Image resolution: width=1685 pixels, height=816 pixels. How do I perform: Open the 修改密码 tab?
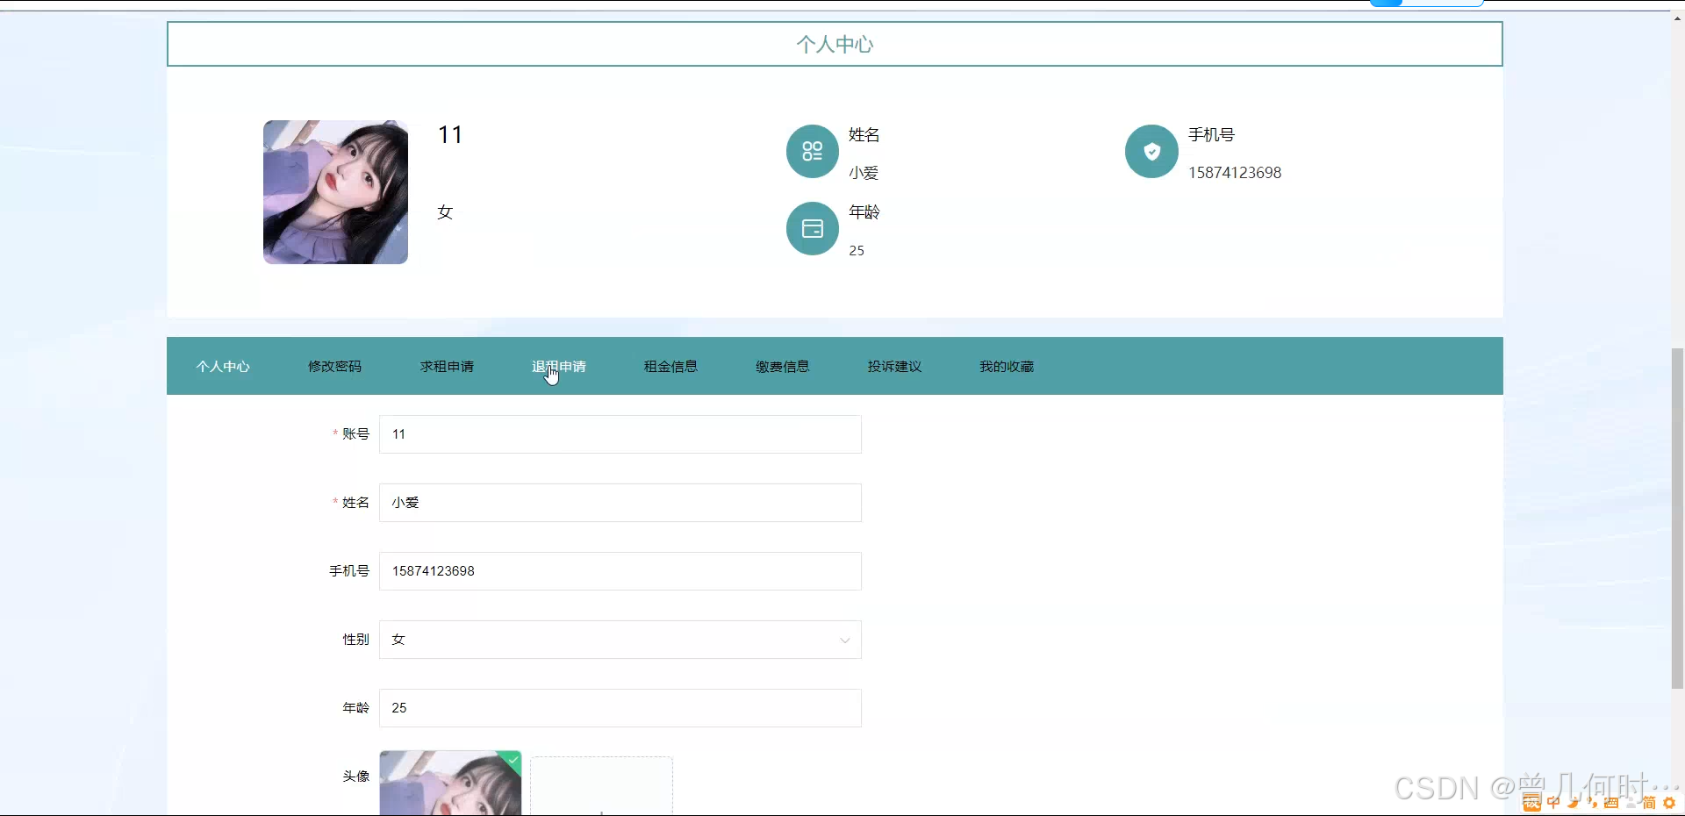click(334, 367)
